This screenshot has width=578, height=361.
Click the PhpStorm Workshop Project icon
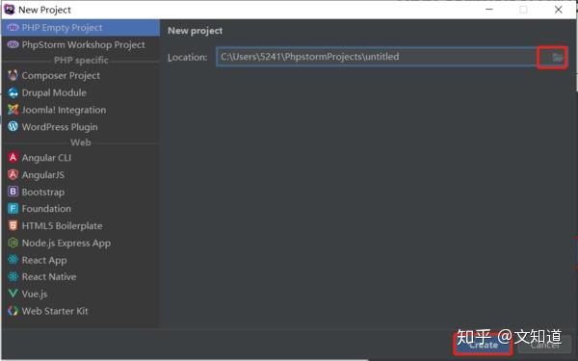pos(13,44)
